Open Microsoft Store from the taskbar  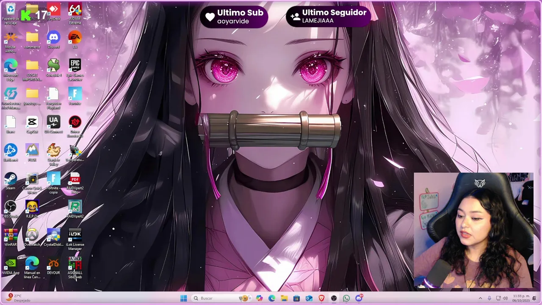click(296, 298)
